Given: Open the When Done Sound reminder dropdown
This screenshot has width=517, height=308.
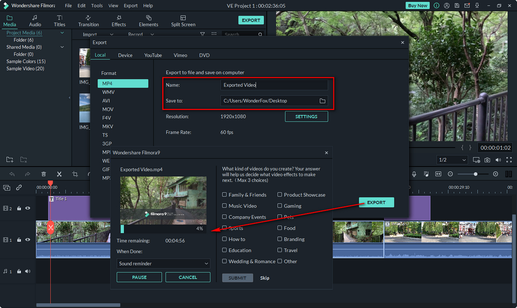Looking at the screenshot, I should (163, 264).
